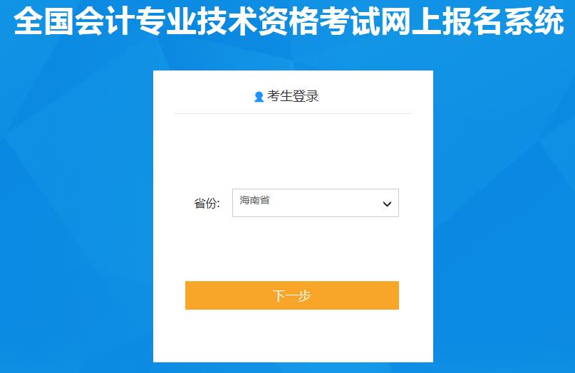The height and width of the screenshot is (373, 575).
Task: Open the 省份 province dropdown
Action: coord(316,203)
